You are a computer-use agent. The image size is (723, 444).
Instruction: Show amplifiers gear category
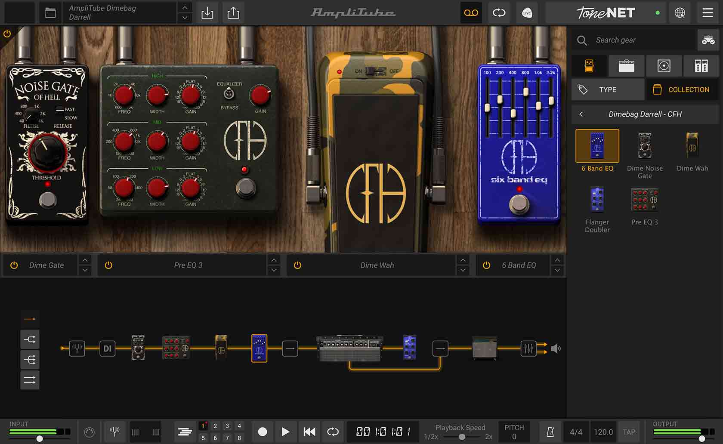[x=626, y=66]
